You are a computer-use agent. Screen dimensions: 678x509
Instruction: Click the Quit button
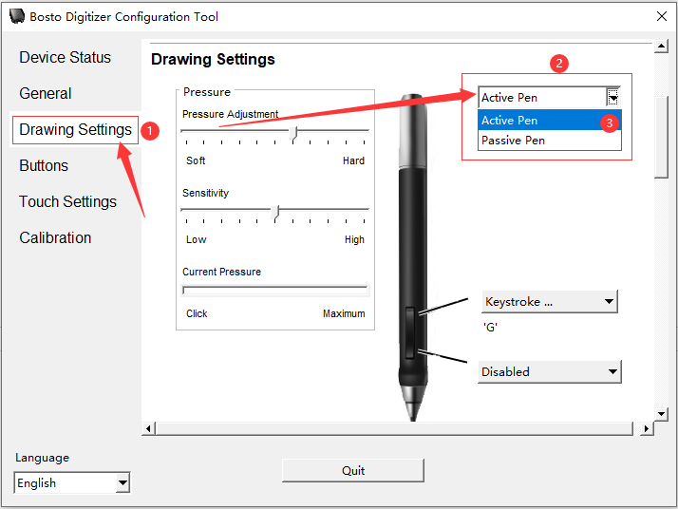353,470
